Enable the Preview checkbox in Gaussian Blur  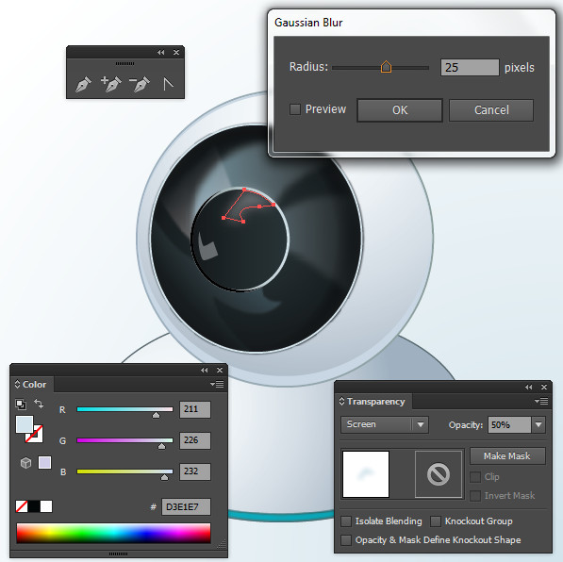point(295,109)
